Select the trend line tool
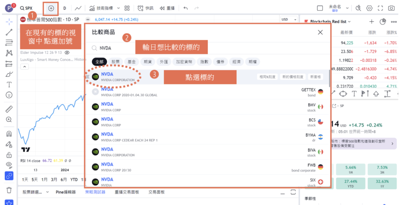The width and height of the screenshot is (402, 205). pyautogui.click(x=9, y=32)
